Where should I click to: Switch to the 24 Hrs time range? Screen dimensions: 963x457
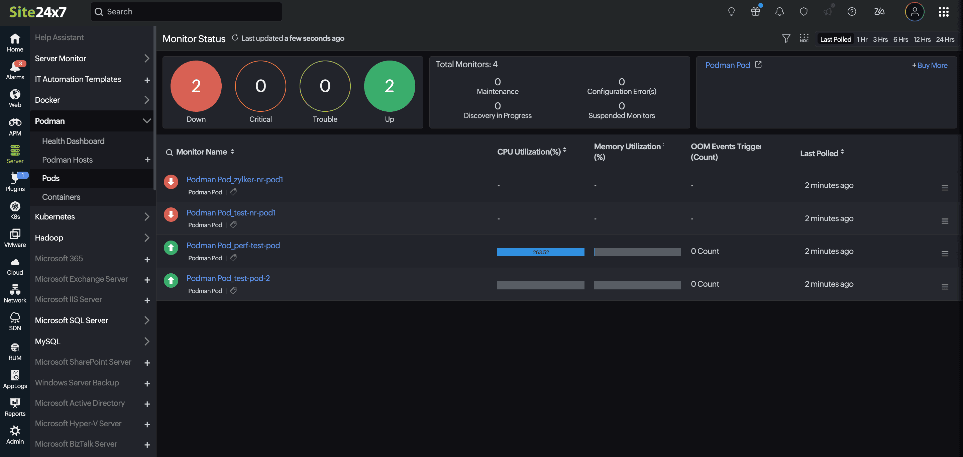[945, 39]
